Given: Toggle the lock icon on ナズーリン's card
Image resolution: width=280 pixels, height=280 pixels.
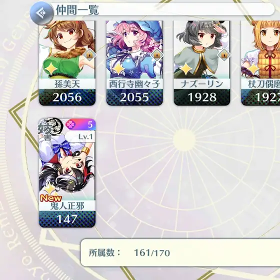Looking at the screenshot, I should 224,55.
